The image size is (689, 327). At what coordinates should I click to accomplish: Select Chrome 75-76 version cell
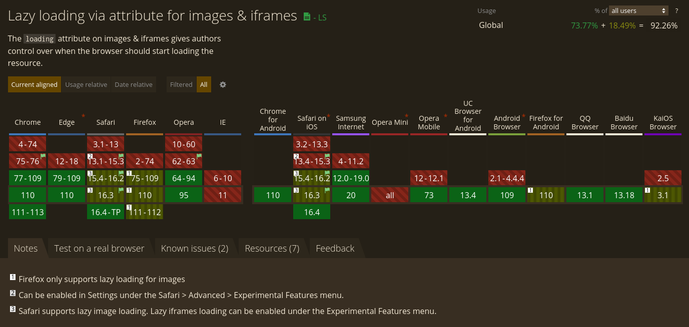click(x=28, y=161)
